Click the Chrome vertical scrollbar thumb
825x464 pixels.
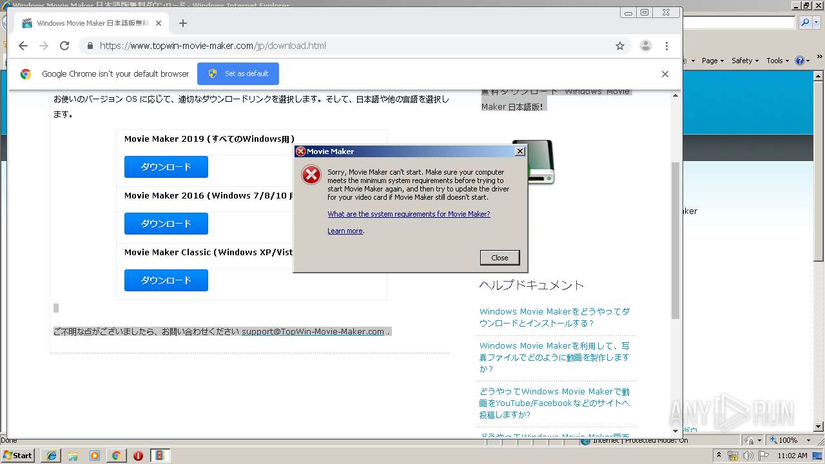pos(675,240)
